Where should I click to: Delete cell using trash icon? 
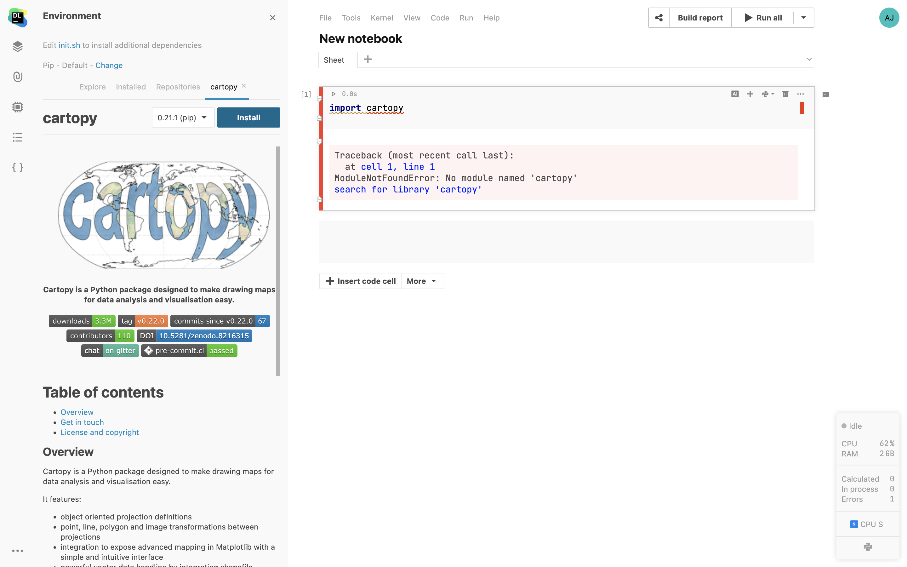tap(785, 94)
